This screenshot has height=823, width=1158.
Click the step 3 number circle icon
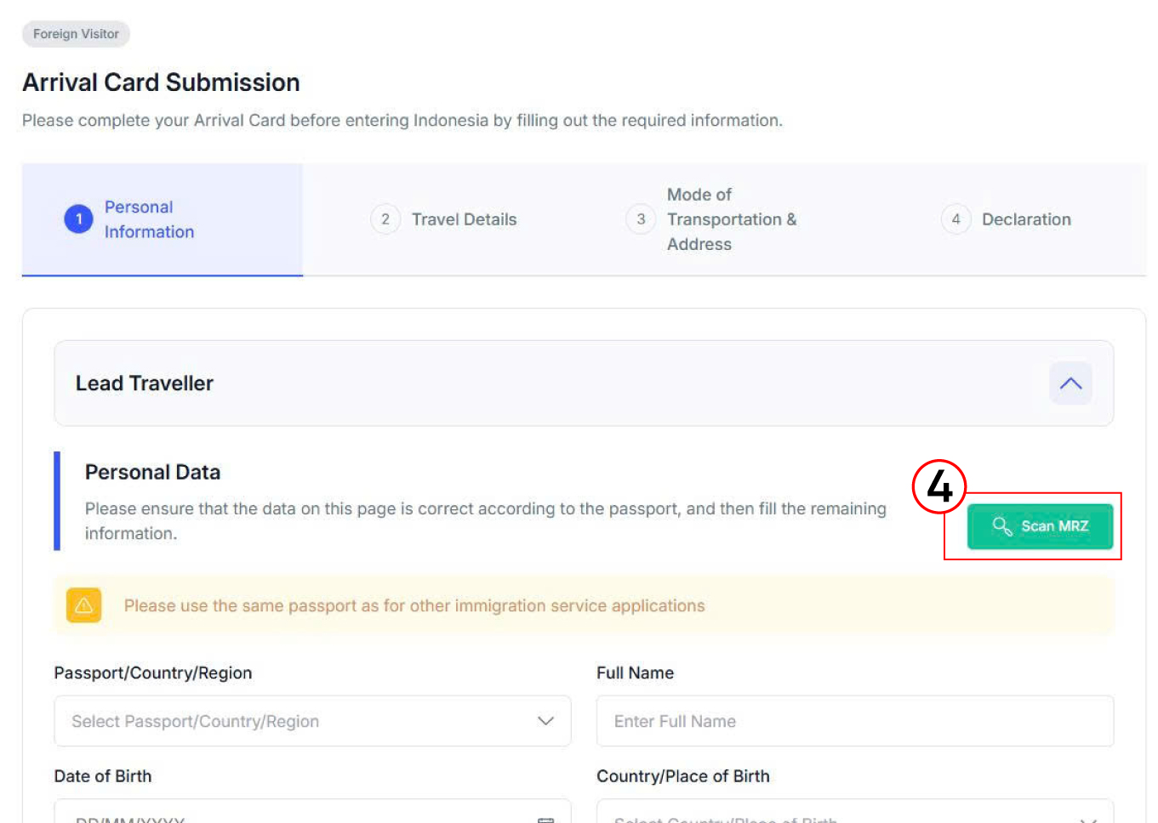pos(641,219)
